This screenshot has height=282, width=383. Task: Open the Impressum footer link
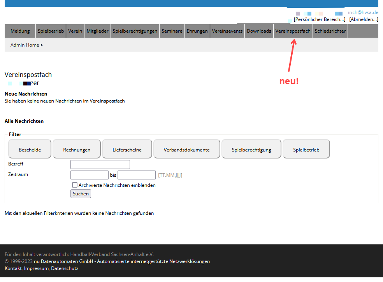(36, 268)
